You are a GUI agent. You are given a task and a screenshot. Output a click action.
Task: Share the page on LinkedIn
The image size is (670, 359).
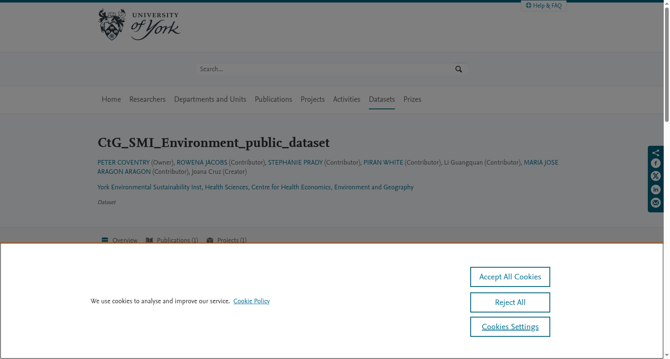pyautogui.click(x=656, y=190)
